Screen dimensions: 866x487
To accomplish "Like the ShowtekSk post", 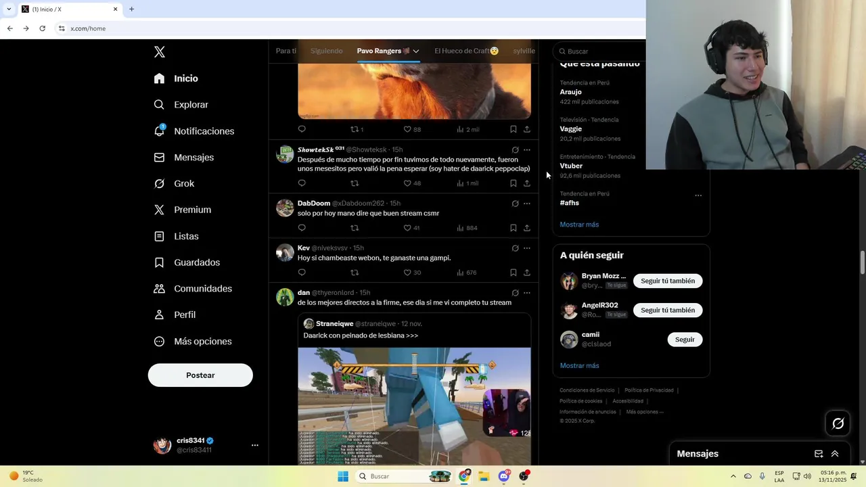I will point(407,183).
